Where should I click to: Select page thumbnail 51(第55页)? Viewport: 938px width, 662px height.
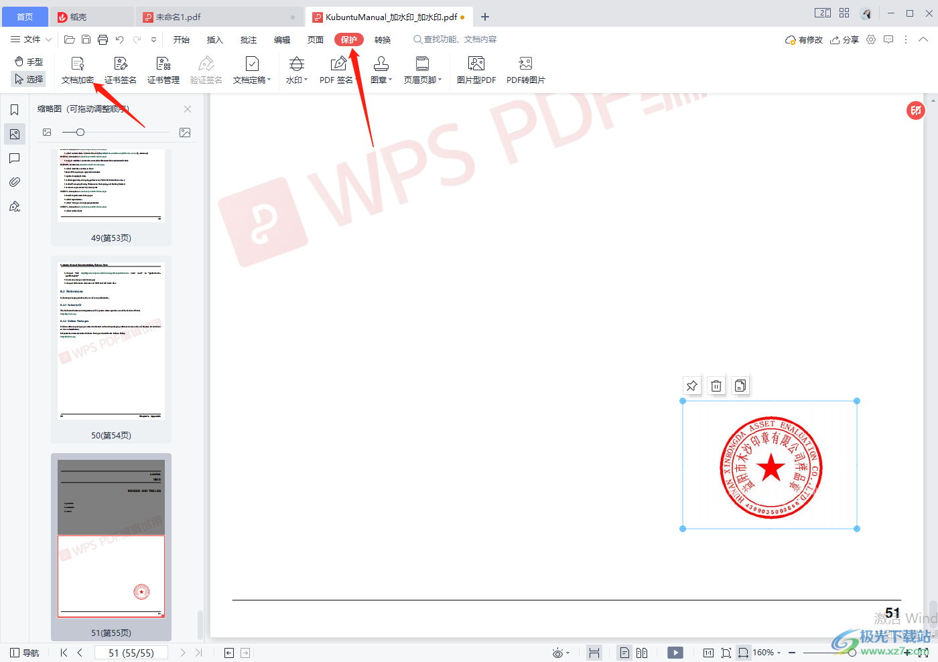pyautogui.click(x=111, y=547)
